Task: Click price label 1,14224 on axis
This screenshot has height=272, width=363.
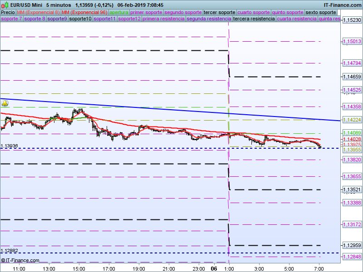Action: [x=352, y=120]
